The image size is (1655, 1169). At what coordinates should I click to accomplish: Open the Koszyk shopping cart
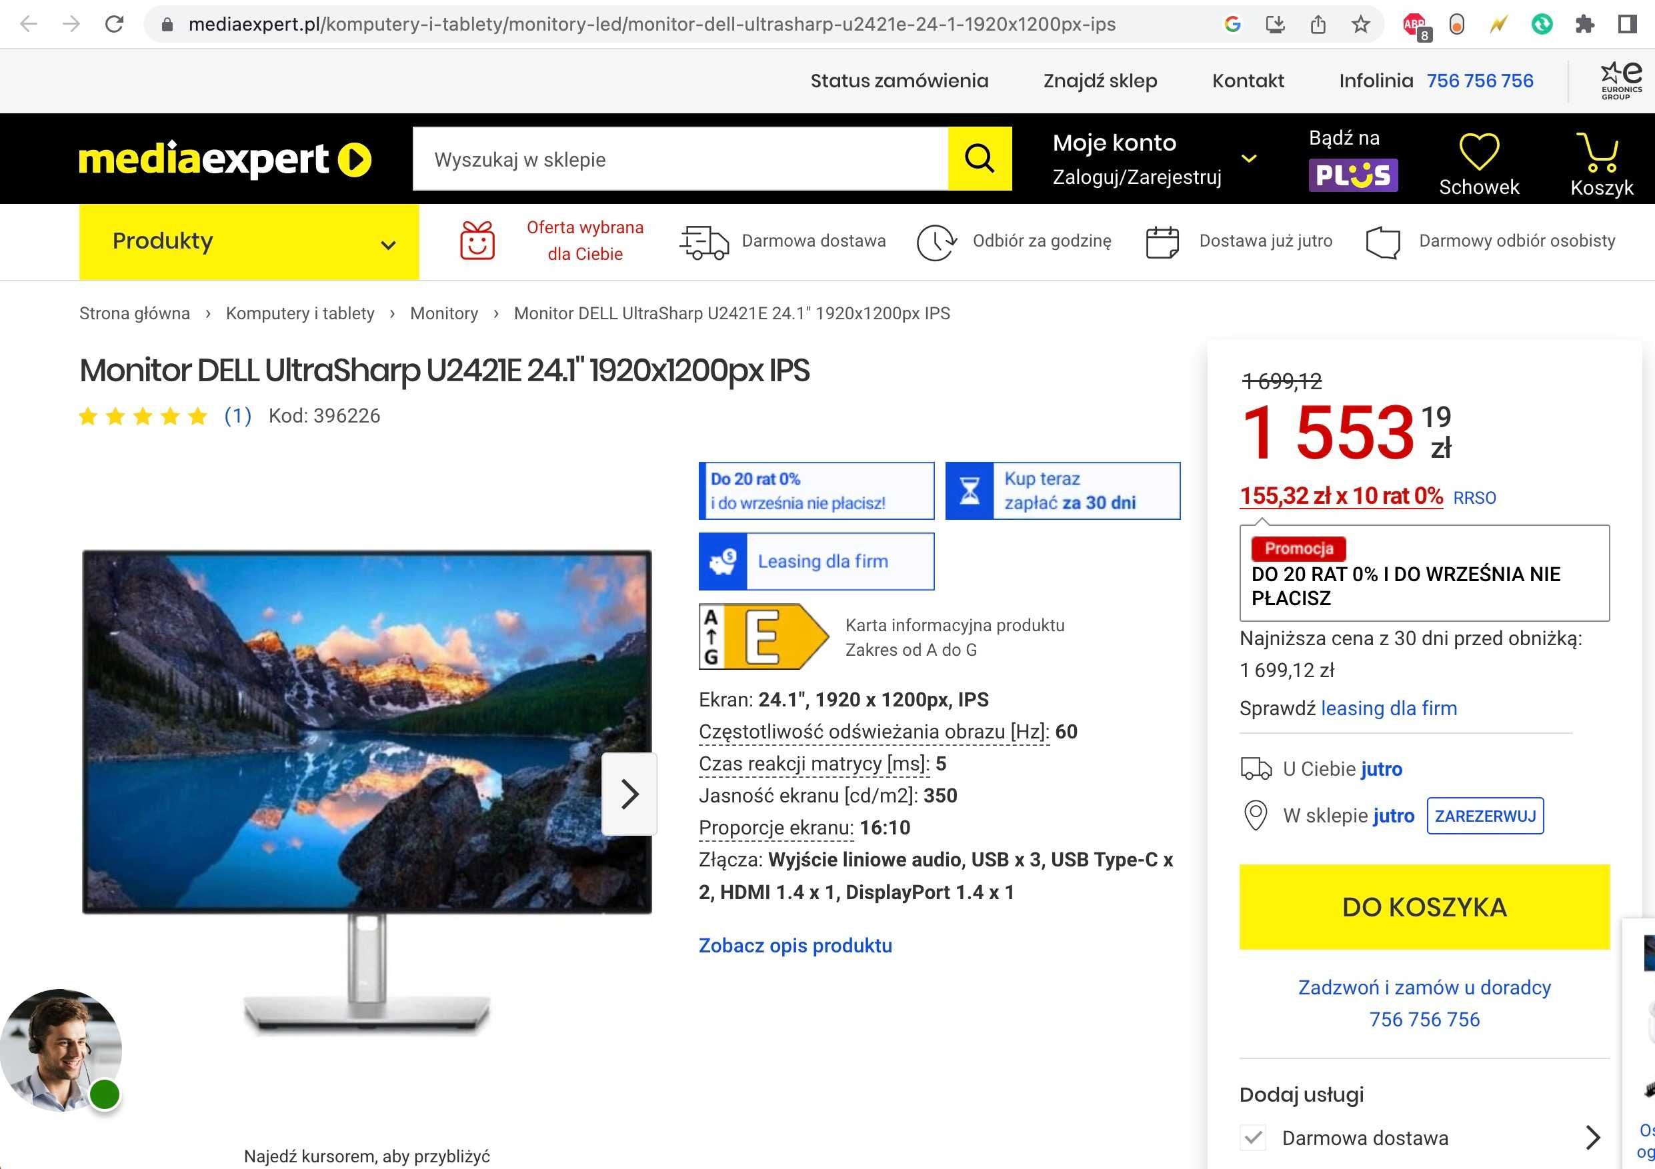click(1601, 164)
